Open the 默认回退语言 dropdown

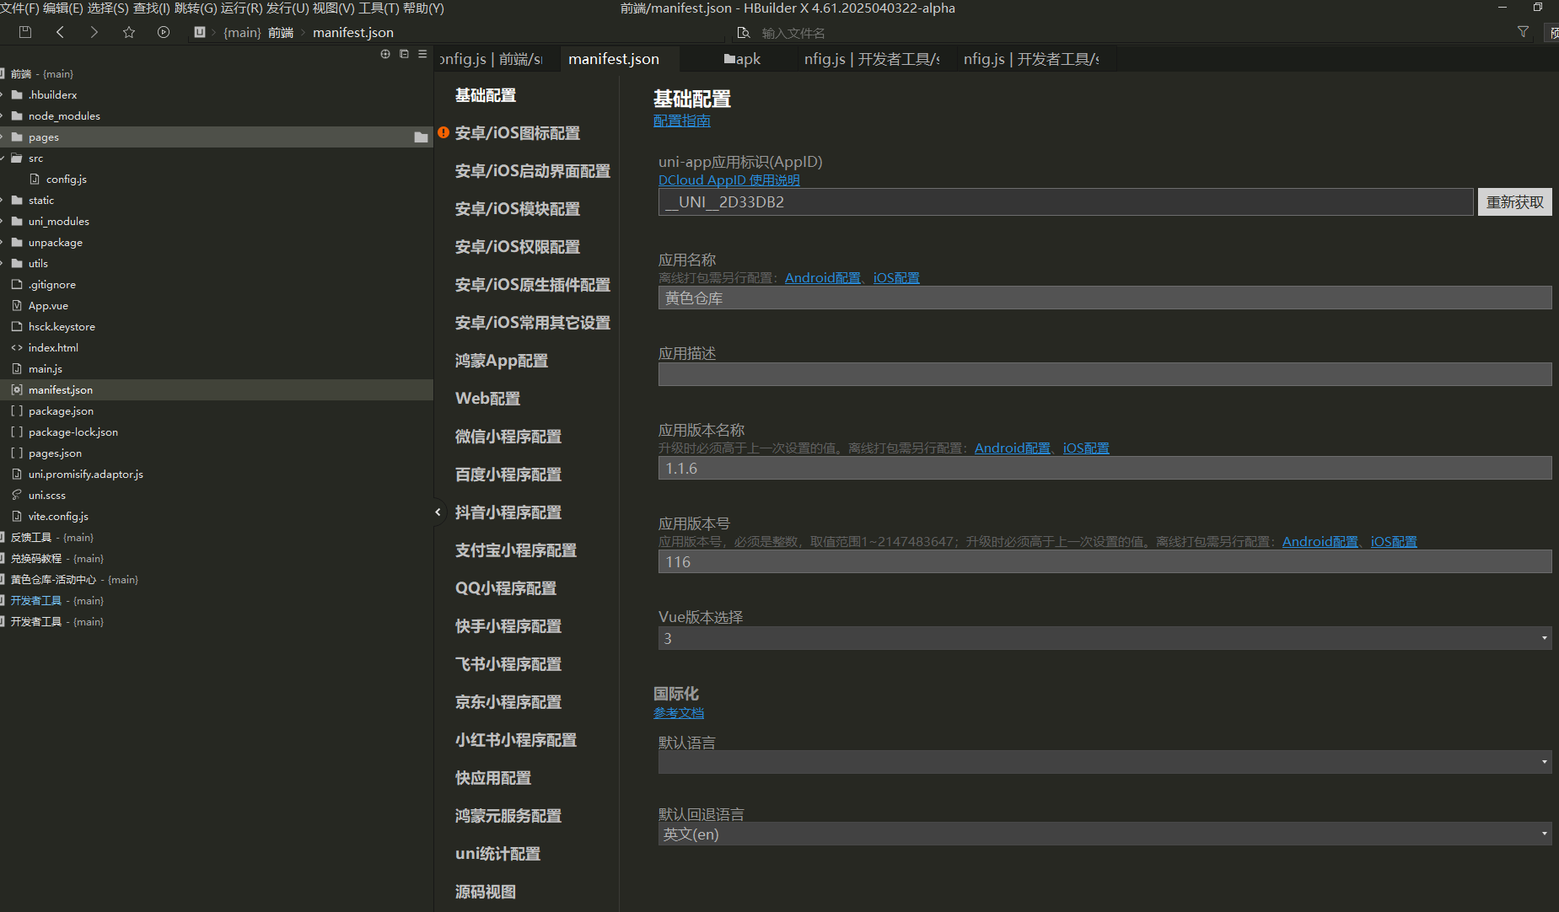click(1104, 834)
